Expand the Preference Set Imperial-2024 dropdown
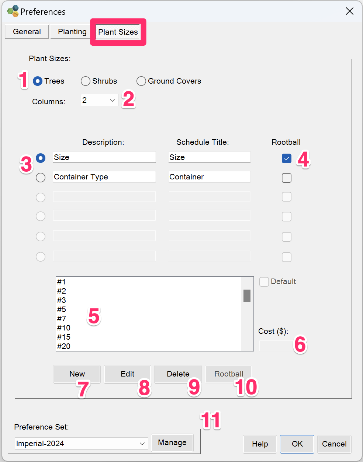Image resolution: width=363 pixels, height=462 pixels. [x=81, y=444]
